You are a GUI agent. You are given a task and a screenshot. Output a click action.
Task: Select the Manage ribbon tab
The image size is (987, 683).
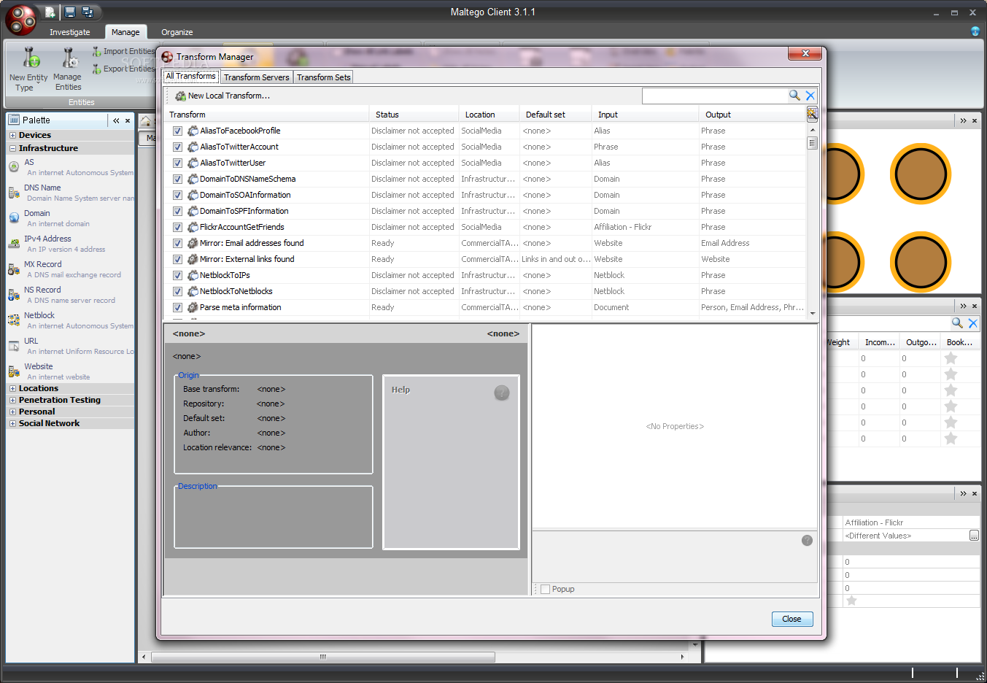125,32
